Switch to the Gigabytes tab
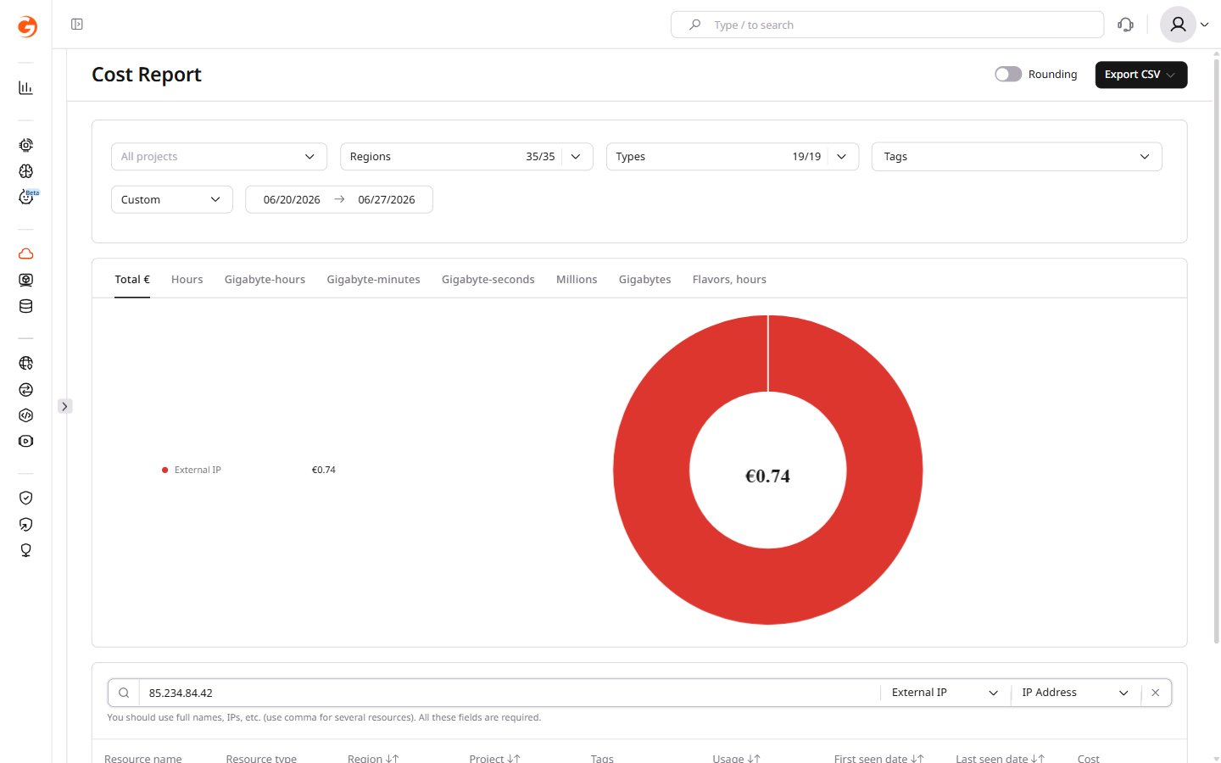The width and height of the screenshot is (1221, 763). click(x=644, y=280)
